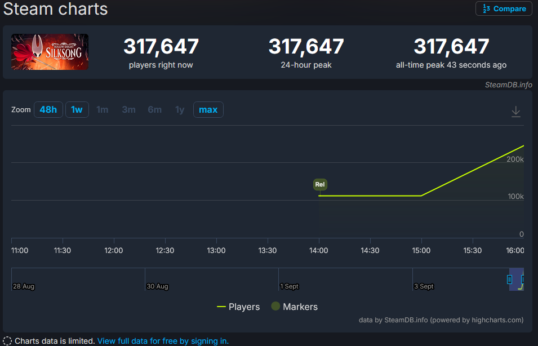Image resolution: width=538 pixels, height=346 pixels.
Task: Grab the left navigator range handle
Action: click(x=509, y=280)
